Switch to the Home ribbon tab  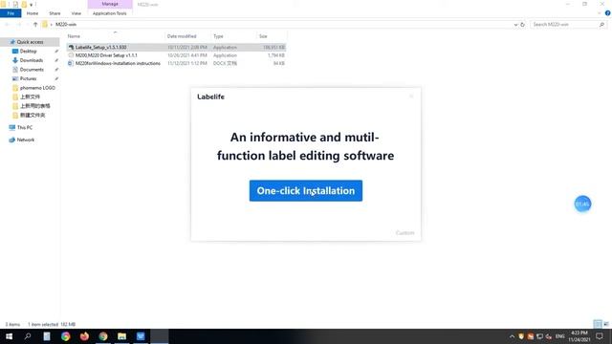(x=33, y=13)
